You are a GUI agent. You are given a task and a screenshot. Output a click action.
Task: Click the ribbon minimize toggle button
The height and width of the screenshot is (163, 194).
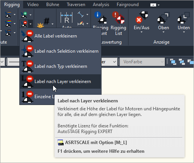point(153,5)
